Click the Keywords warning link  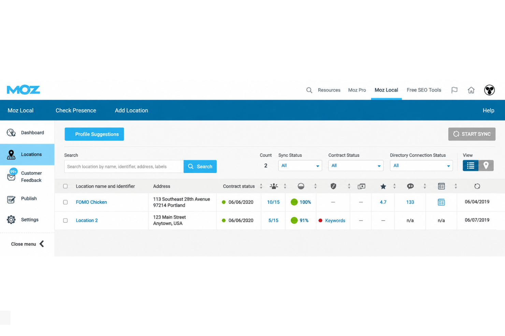tap(335, 221)
